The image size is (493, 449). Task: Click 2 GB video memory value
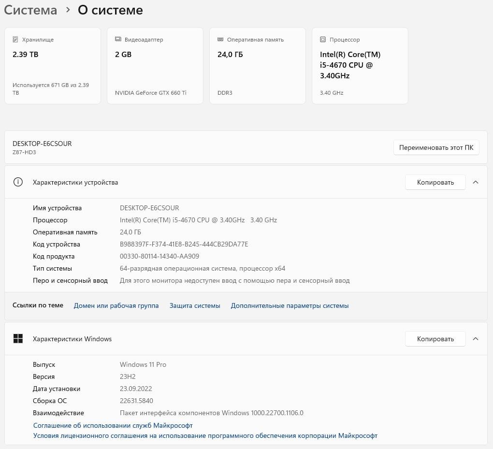point(123,55)
